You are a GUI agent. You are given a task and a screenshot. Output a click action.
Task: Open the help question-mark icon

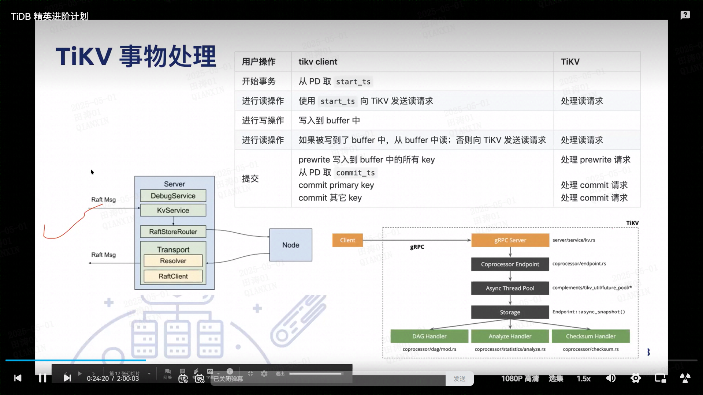[685, 15]
